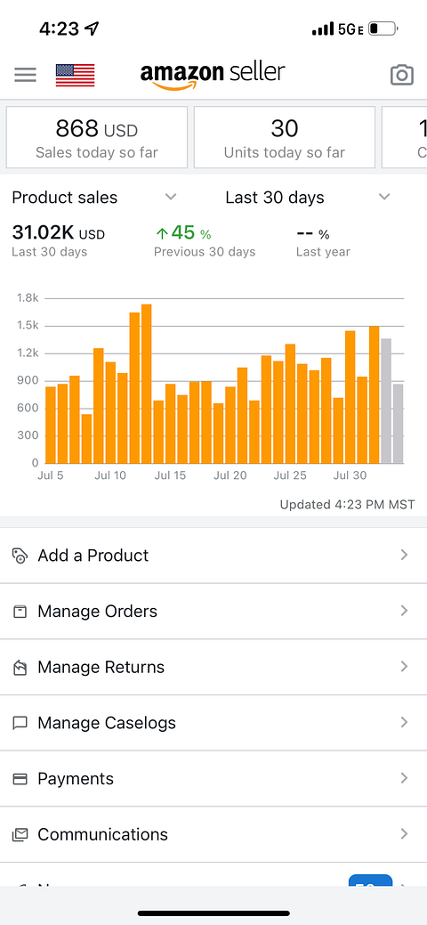Select the Manage Returns menu item
The width and height of the screenshot is (427, 925).
[x=213, y=667]
